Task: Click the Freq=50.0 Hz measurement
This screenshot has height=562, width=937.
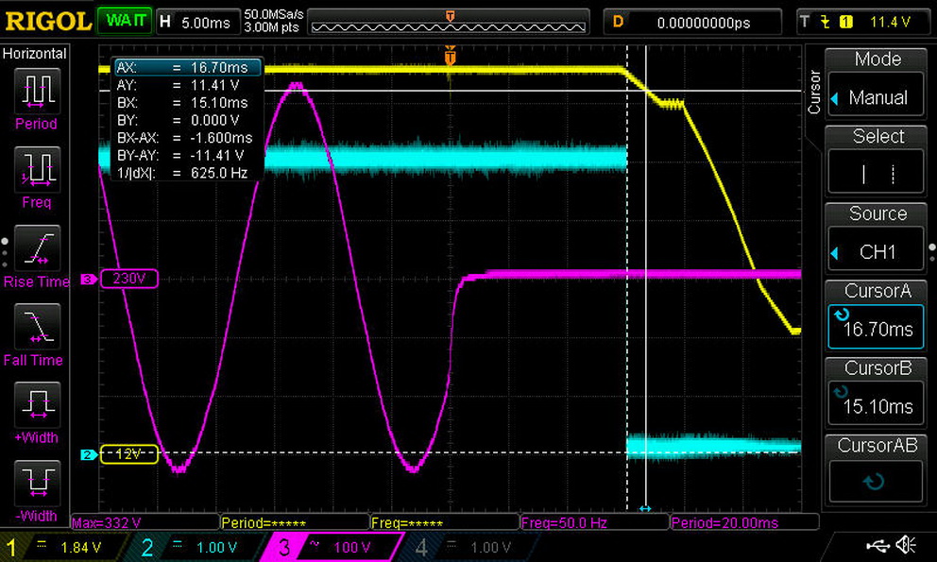Action: coord(594,522)
